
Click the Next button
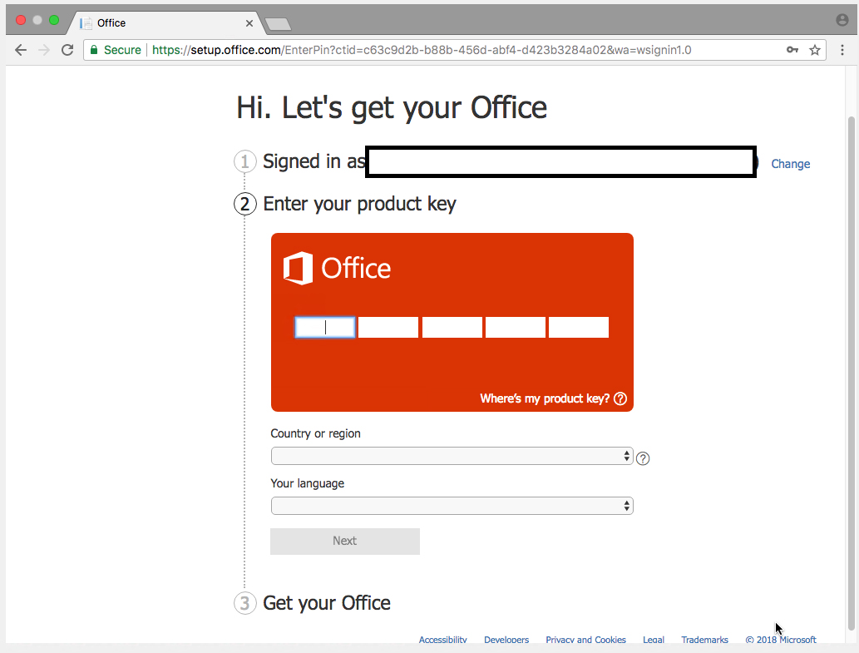click(344, 541)
